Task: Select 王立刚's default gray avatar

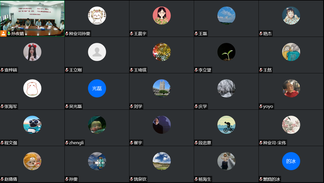Action: tap(97, 52)
